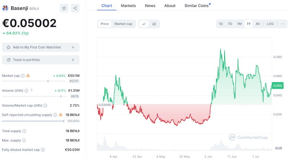
Task: Click the 0.050 current price tag on chart
Action: pos(277,86)
